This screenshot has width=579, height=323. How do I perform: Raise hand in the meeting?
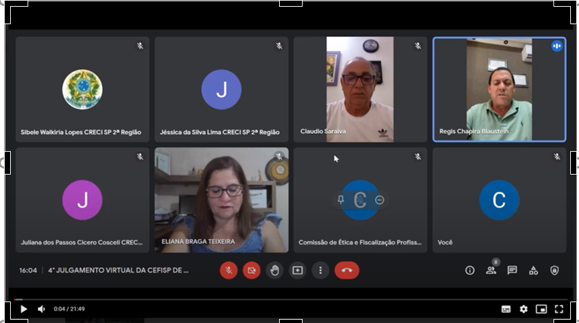pyautogui.click(x=274, y=270)
